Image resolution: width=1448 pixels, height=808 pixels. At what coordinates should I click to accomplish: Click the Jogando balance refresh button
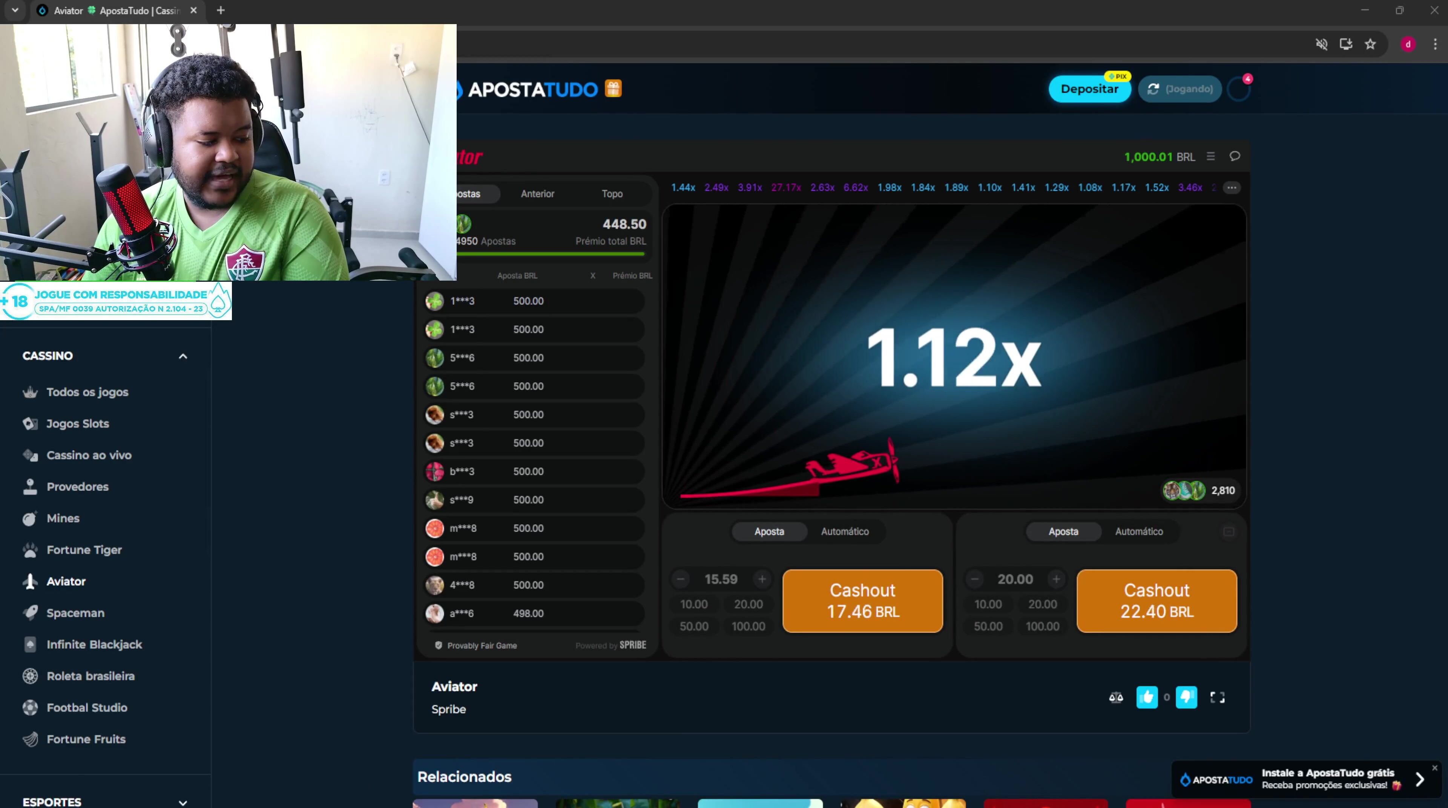(x=1179, y=89)
